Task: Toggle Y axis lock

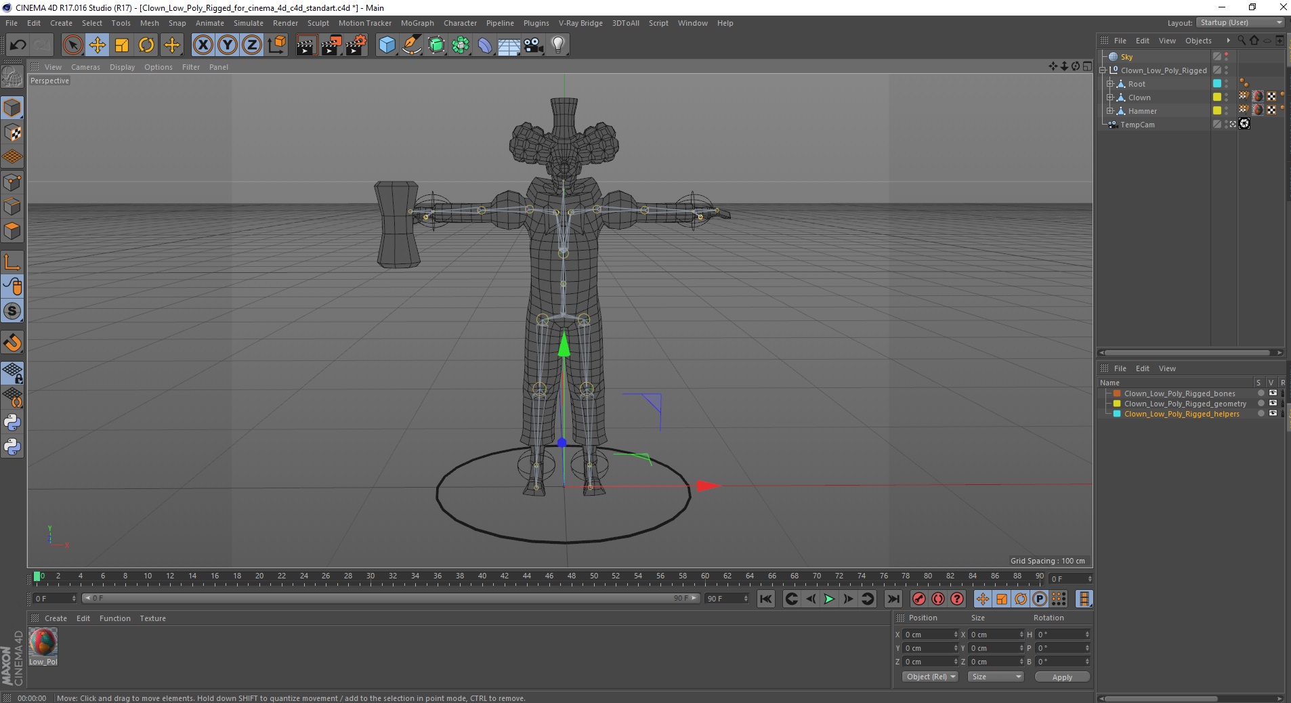Action: pyautogui.click(x=228, y=45)
